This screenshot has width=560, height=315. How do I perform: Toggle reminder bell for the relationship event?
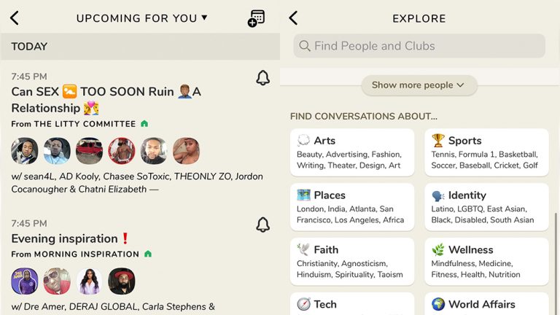click(263, 78)
